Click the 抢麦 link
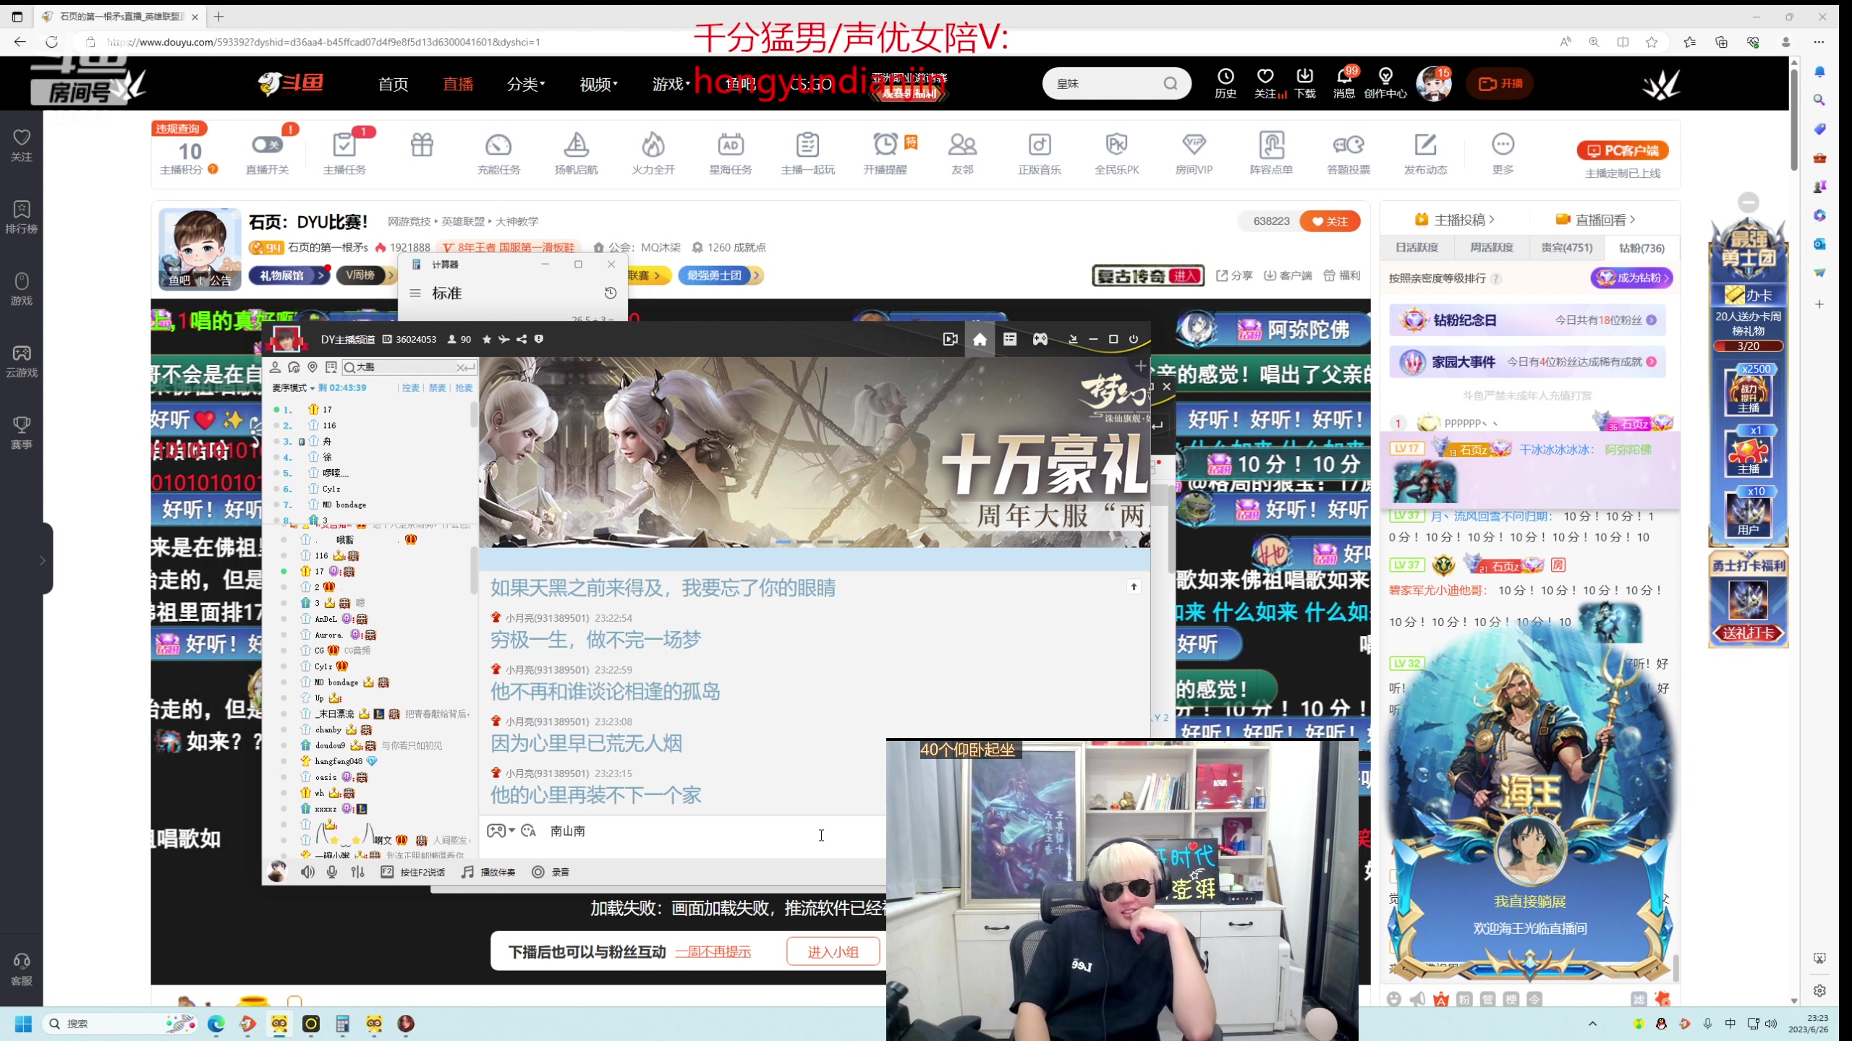Screen dimensions: 1852x1041 point(464,388)
